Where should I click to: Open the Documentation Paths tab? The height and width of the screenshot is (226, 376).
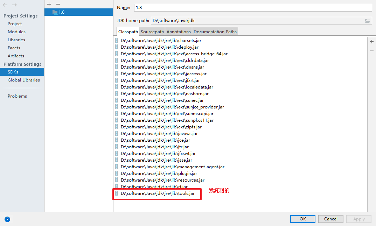pos(215,31)
